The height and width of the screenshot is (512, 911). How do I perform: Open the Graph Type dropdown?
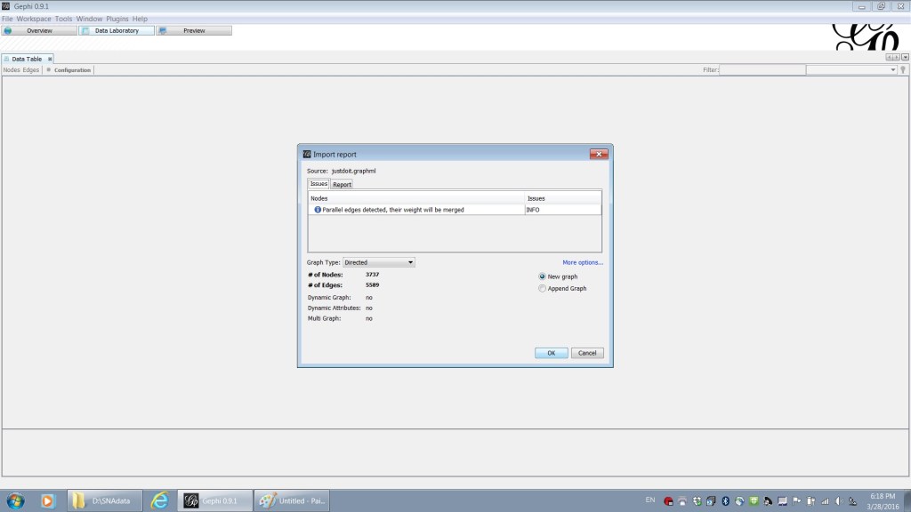tap(379, 262)
